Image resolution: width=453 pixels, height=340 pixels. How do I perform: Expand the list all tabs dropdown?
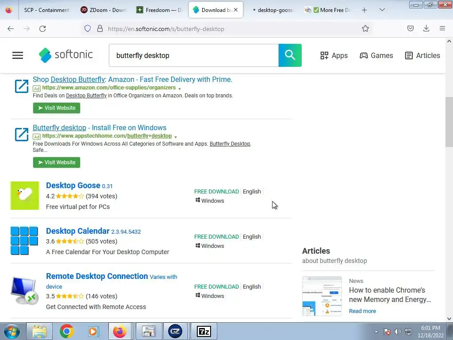coord(382,10)
